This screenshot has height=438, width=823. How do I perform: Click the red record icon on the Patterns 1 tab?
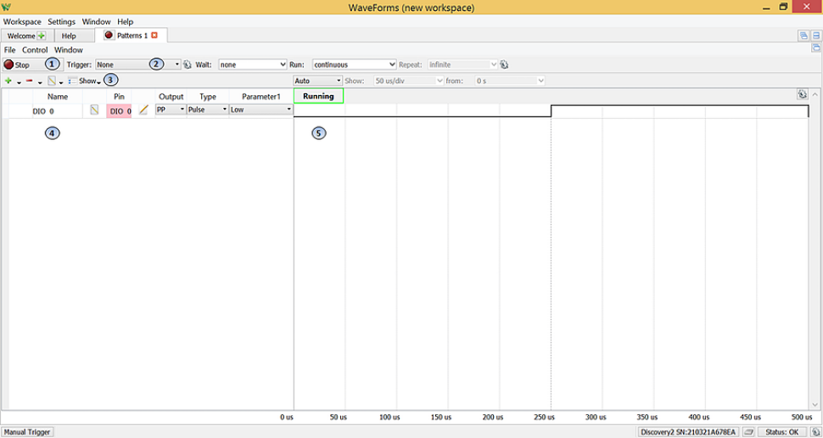coord(109,35)
